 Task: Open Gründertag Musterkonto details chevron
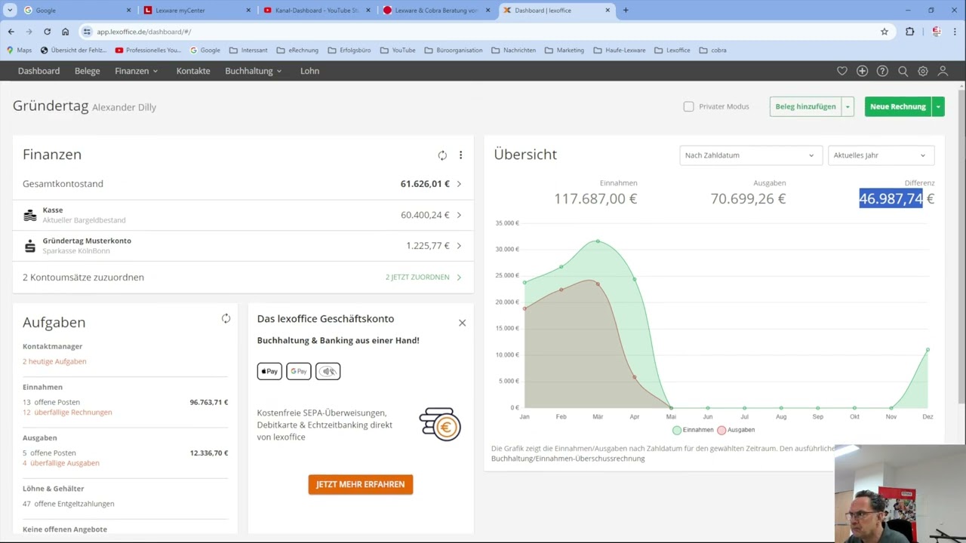click(x=459, y=246)
